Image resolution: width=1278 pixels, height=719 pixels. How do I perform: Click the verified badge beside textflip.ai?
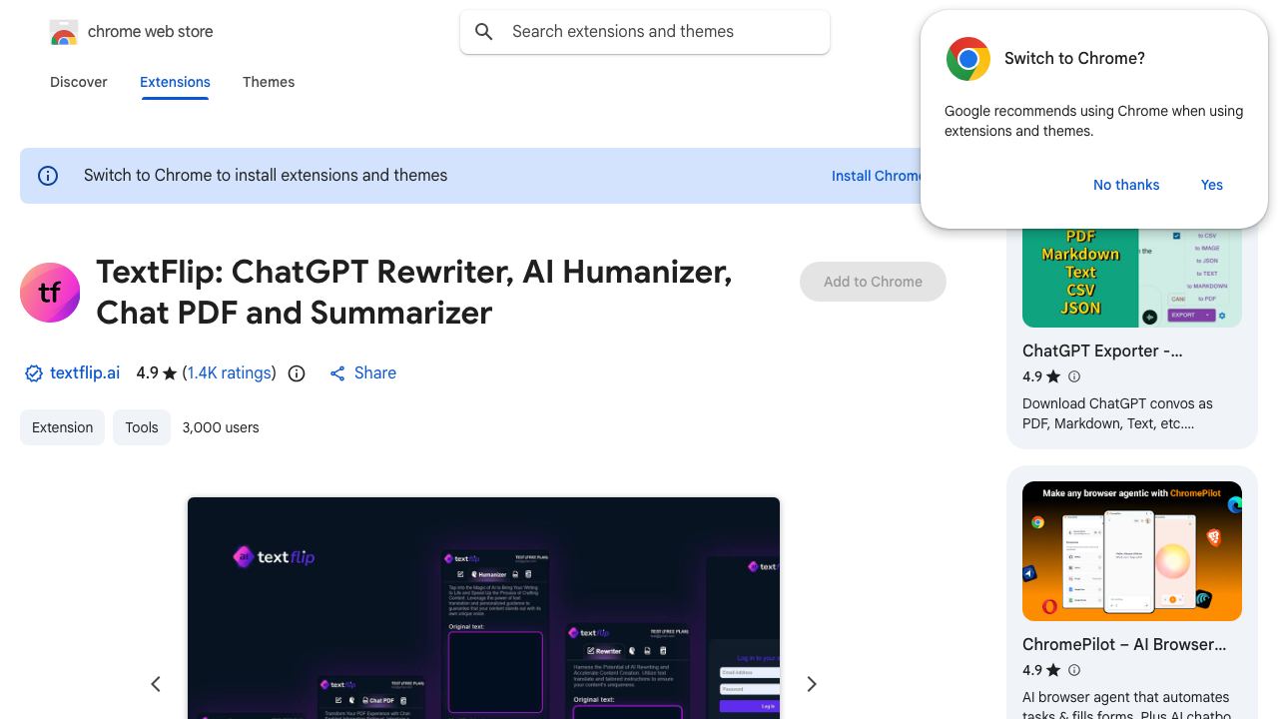[x=34, y=373]
